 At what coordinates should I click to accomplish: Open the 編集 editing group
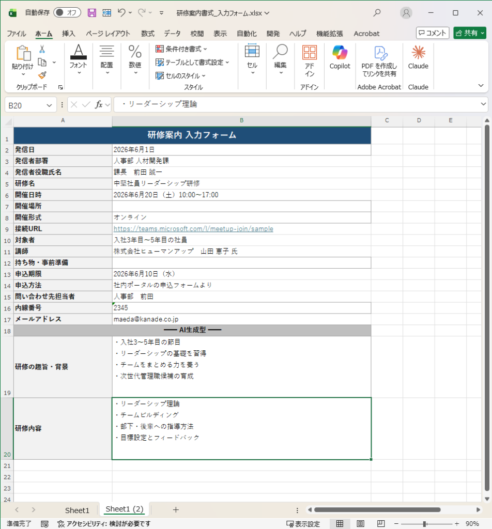281,60
